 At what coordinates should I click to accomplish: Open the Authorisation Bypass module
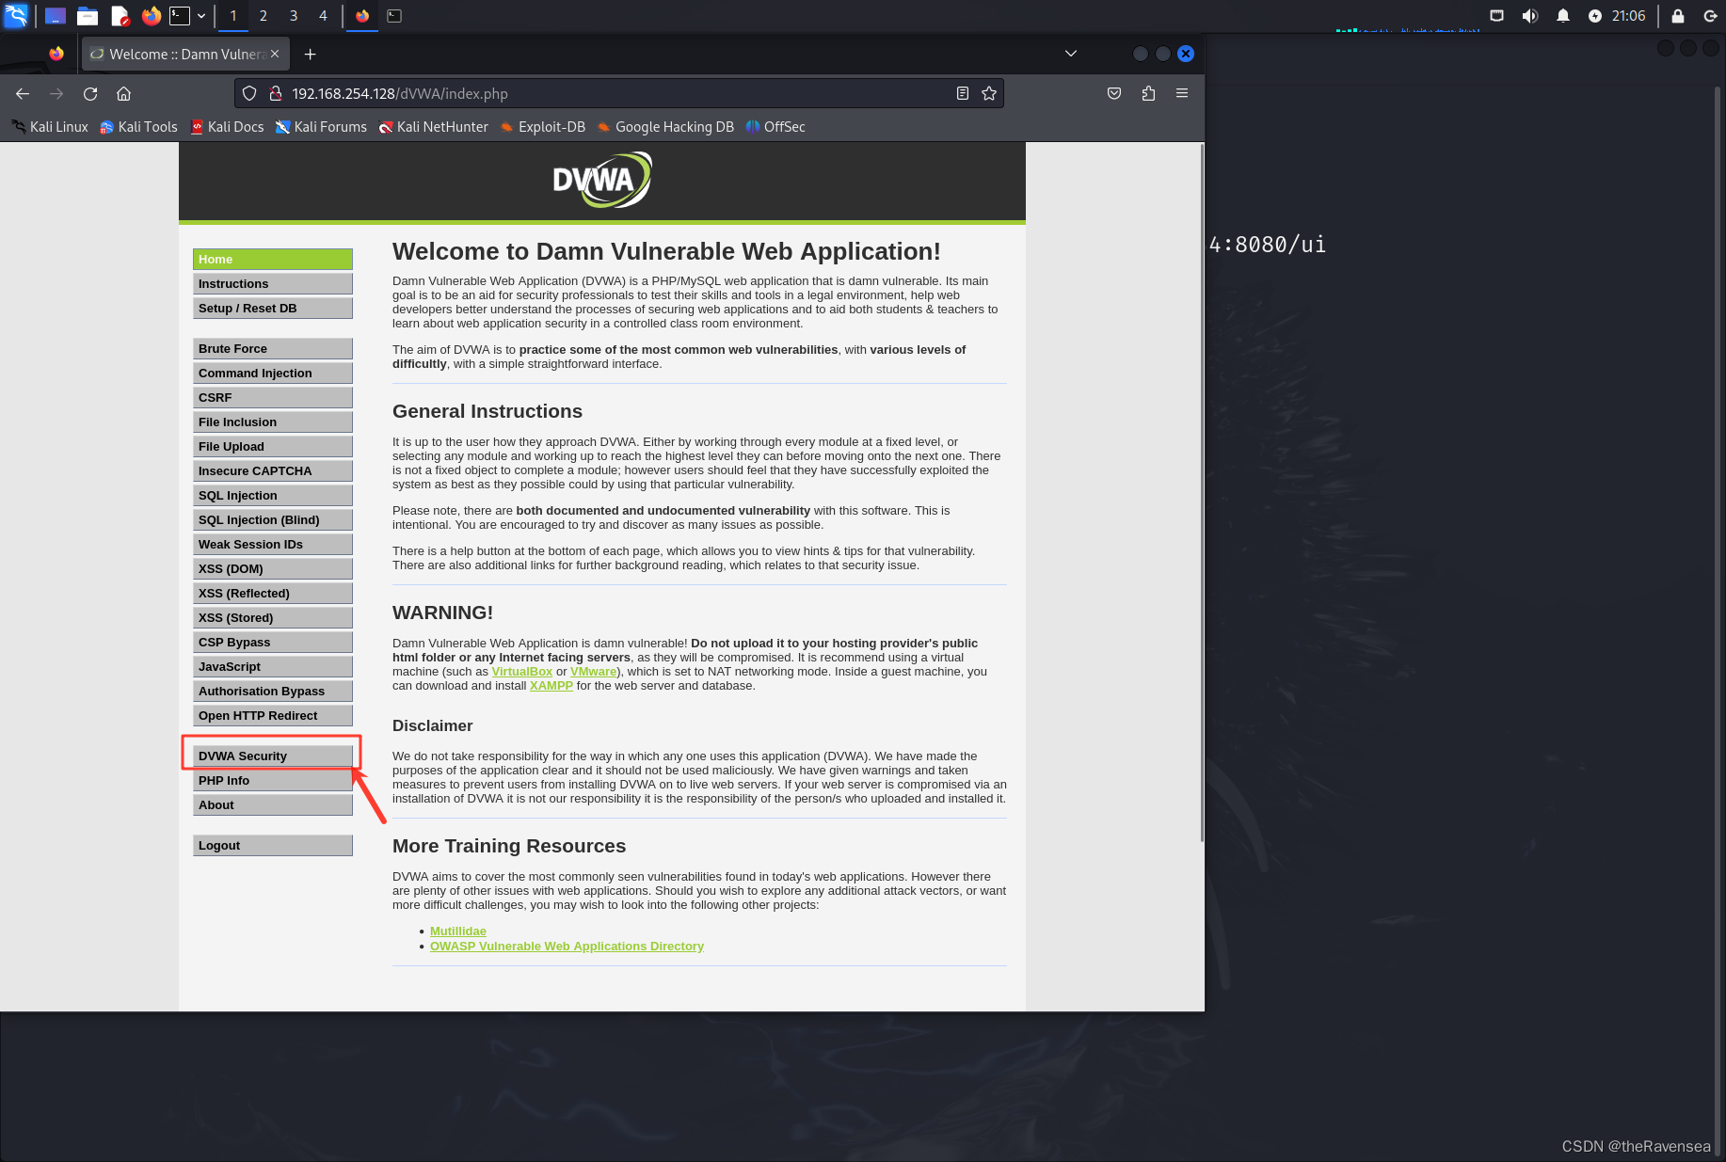click(273, 692)
